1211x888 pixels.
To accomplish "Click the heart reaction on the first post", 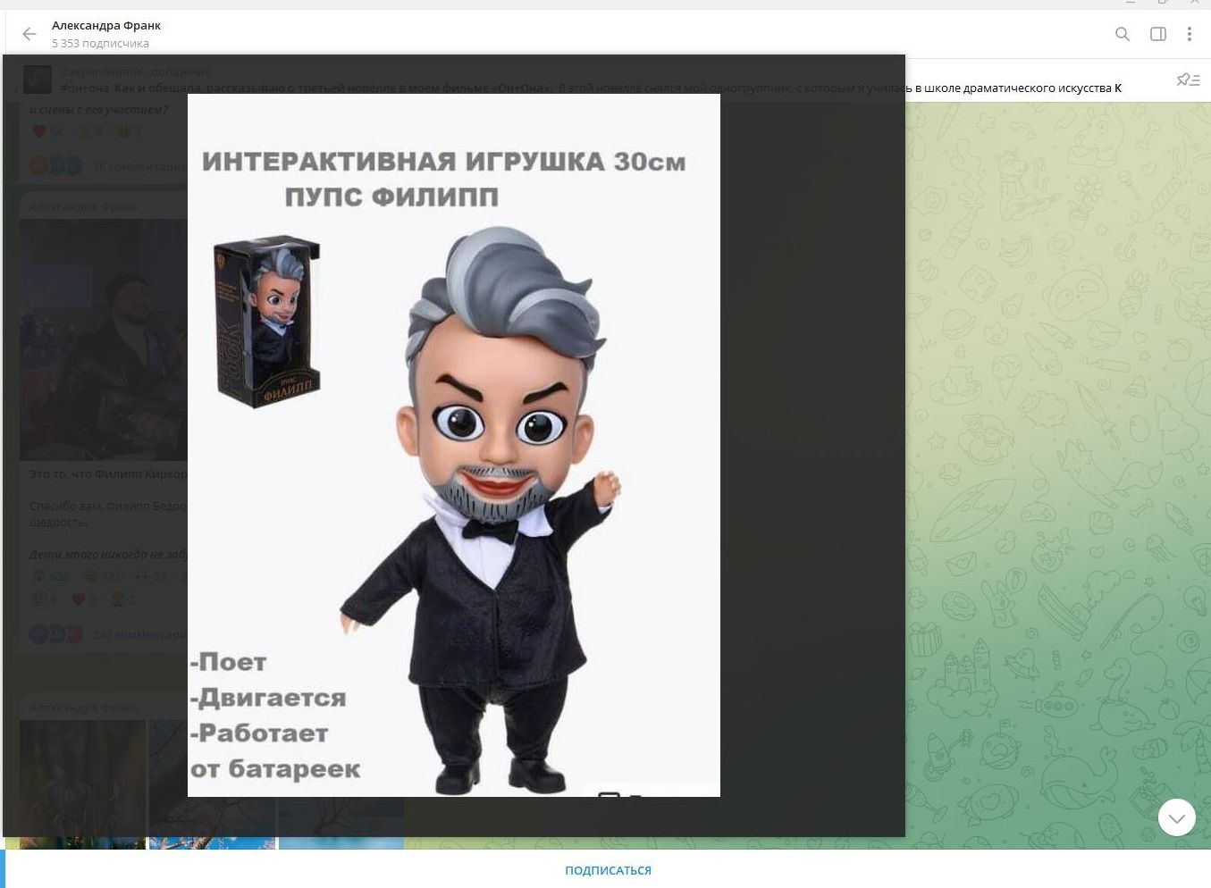I will click(39, 131).
